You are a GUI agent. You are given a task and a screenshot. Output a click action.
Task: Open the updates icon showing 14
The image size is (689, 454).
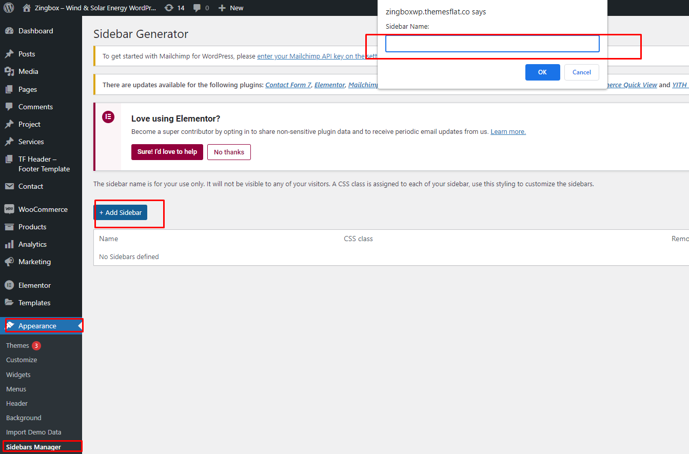coord(169,8)
